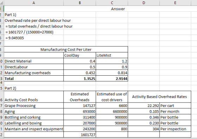Image resolution: width=197 pixels, height=139 pixels.
Task: Select Grape Processing overheads 147127
Action: 80,106
